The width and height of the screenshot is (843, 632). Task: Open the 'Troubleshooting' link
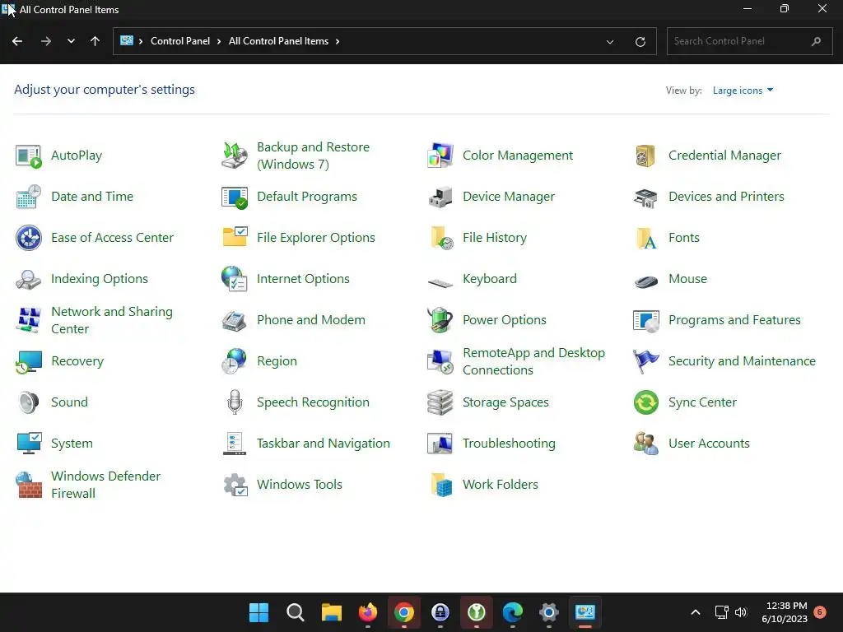click(509, 444)
